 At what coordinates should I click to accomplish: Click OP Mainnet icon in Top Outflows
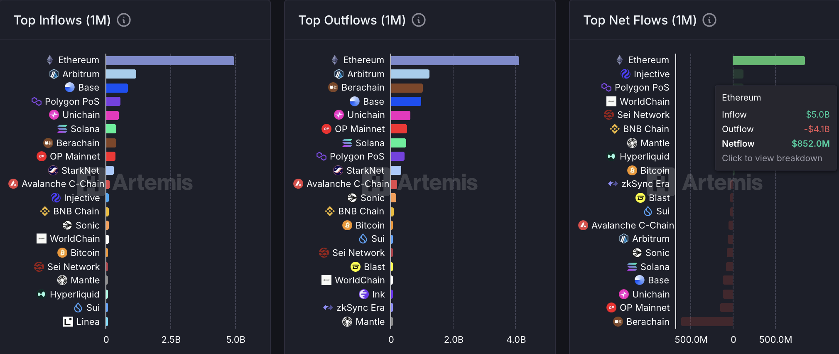326,129
